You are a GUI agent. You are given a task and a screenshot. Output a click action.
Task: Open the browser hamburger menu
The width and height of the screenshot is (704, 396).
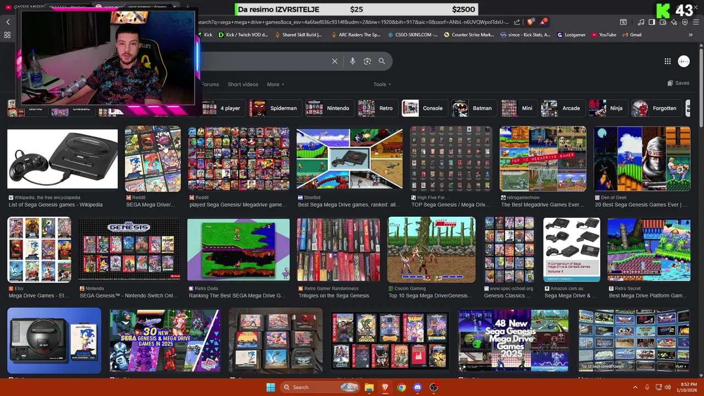[x=696, y=22]
